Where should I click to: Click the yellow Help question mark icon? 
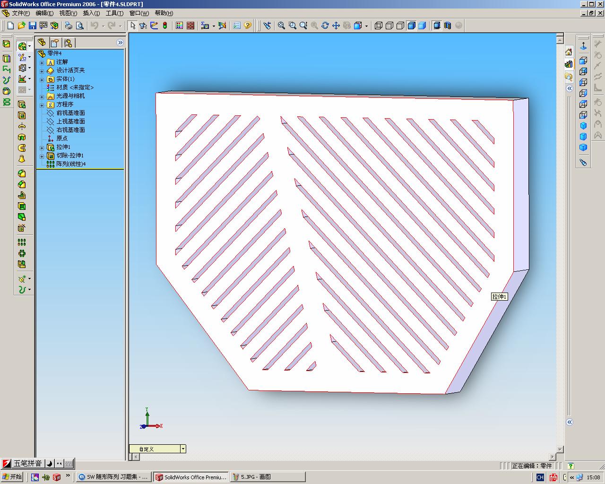pyautogui.click(x=247, y=26)
